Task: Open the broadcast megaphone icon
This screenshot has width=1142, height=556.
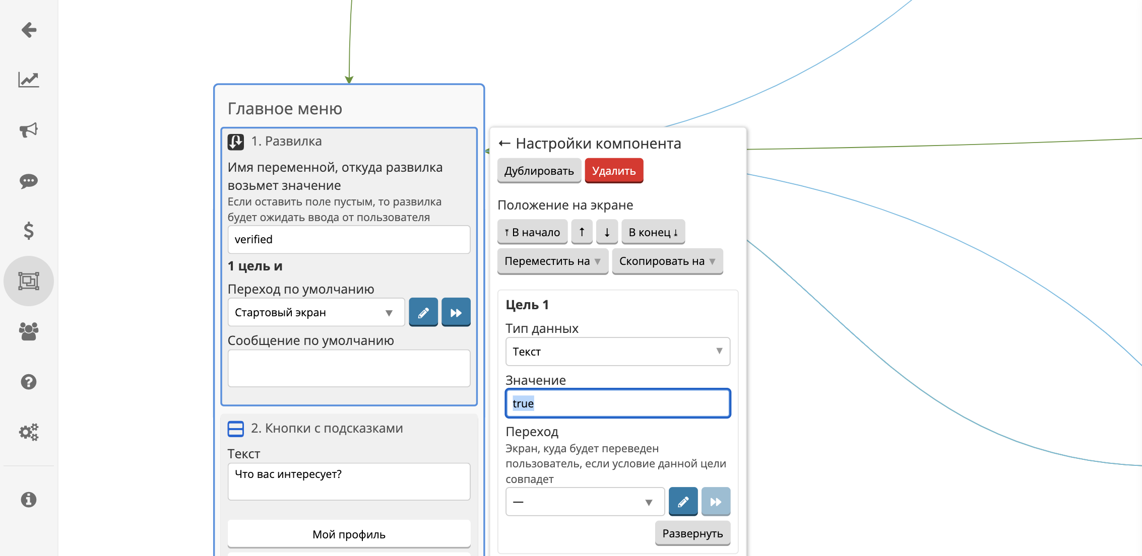Action: click(x=29, y=130)
